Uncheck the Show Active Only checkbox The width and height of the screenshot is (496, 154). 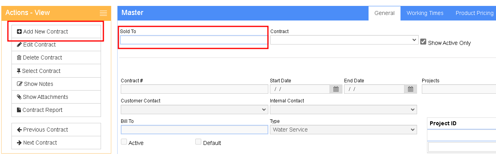tap(423, 42)
